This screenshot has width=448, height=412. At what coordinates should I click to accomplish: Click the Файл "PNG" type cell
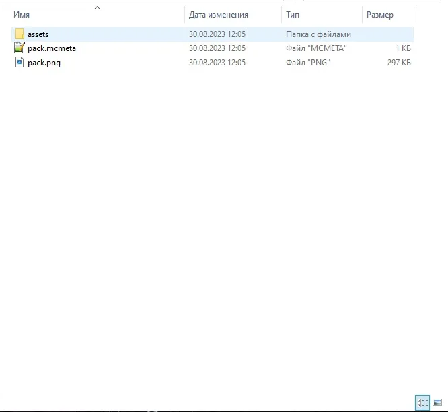[308, 63]
